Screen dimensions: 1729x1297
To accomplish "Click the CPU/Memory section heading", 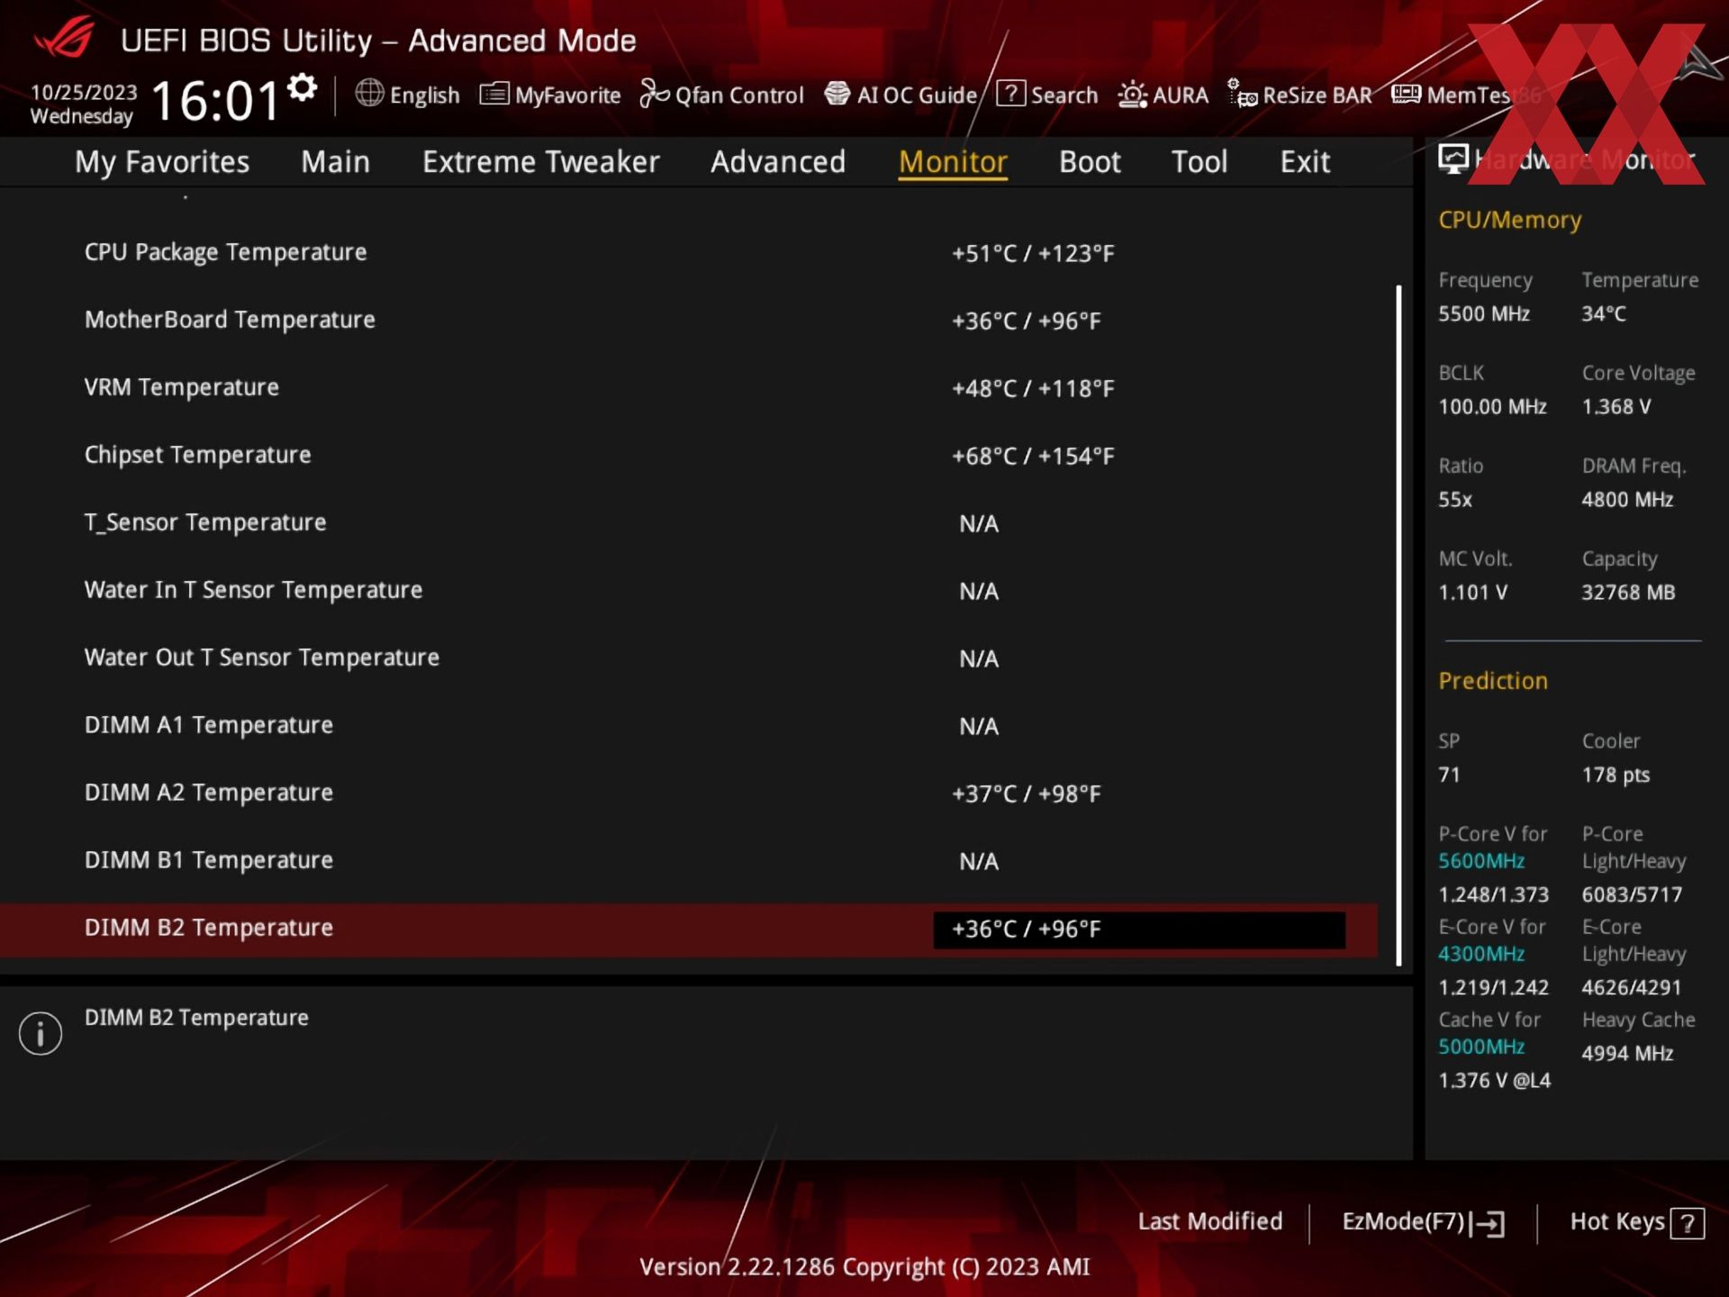I will click(1509, 221).
